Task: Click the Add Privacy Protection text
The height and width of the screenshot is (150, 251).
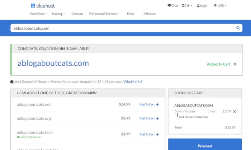Action: pyautogui.click(x=193, y=117)
